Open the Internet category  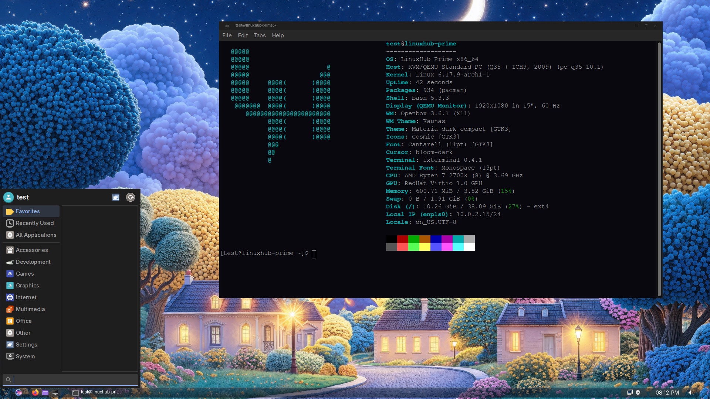(26, 297)
